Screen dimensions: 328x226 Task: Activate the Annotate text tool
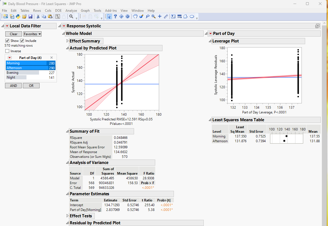pyautogui.click(x=173, y=16)
